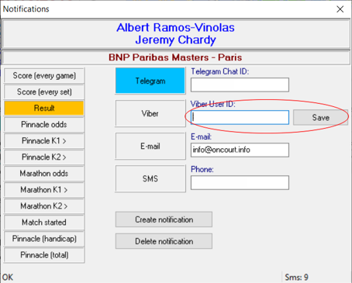Choose Pinnacle odds notification
This screenshot has height=283, width=352.
[44, 125]
